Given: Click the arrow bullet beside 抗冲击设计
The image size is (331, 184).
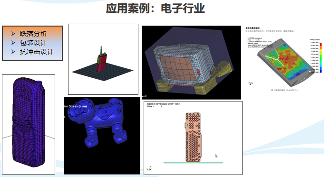Looking at the screenshot, I should 13,52.
